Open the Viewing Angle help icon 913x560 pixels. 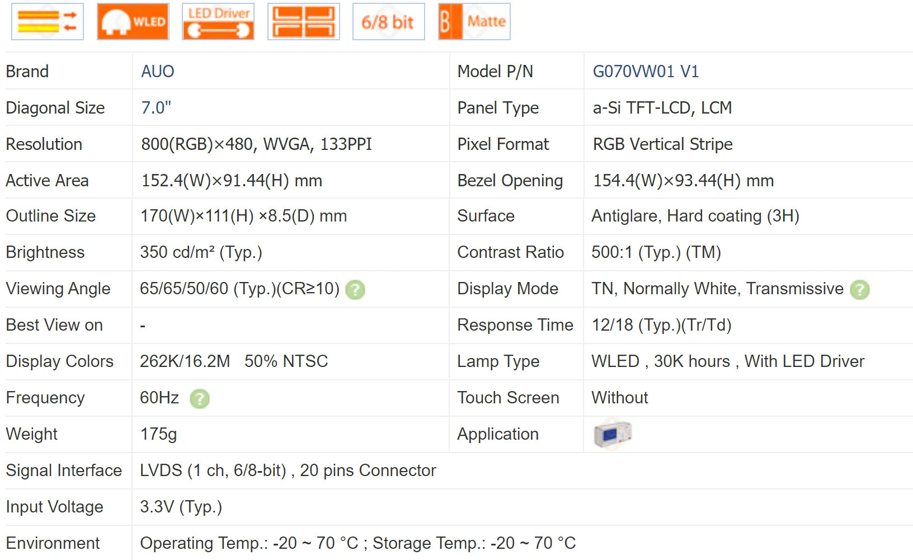(355, 290)
